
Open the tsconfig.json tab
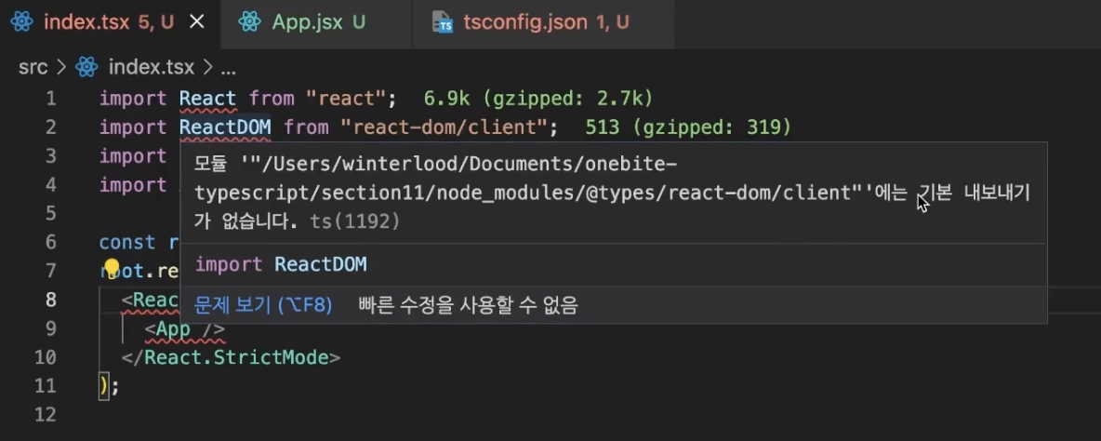[544, 22]
